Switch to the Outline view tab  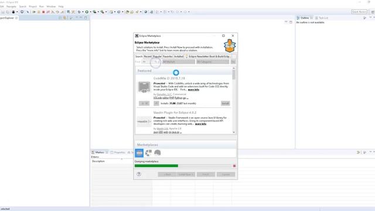tap(304, 18)
